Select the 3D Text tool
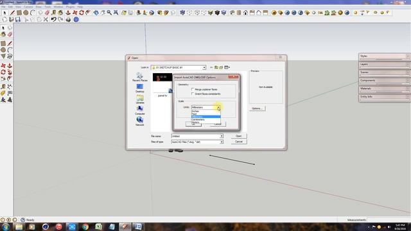 10,99
